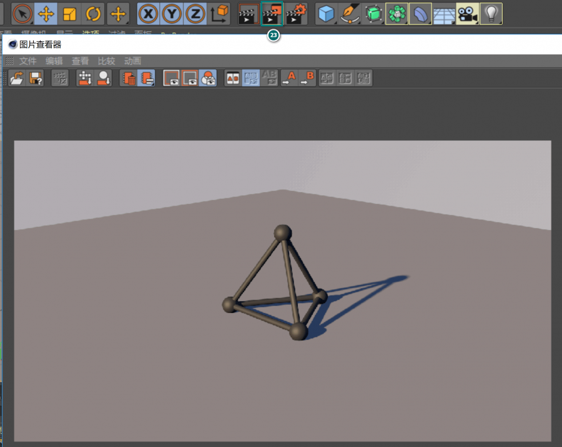562x447 pixels.
Task: Toggle Y axis lock
Action: [x=172, y=14]
